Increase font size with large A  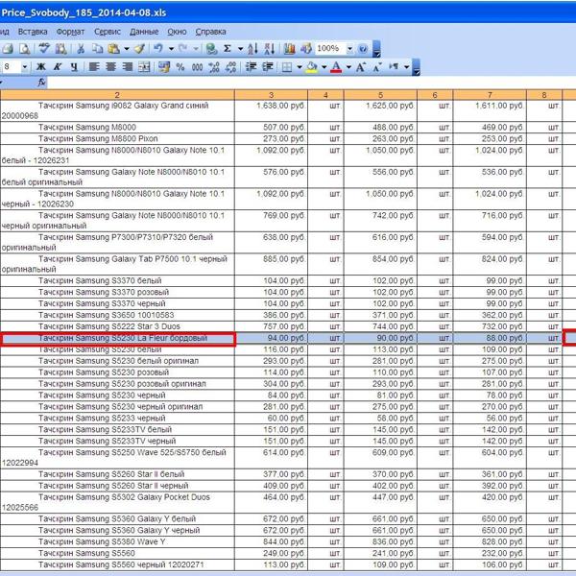360,67
